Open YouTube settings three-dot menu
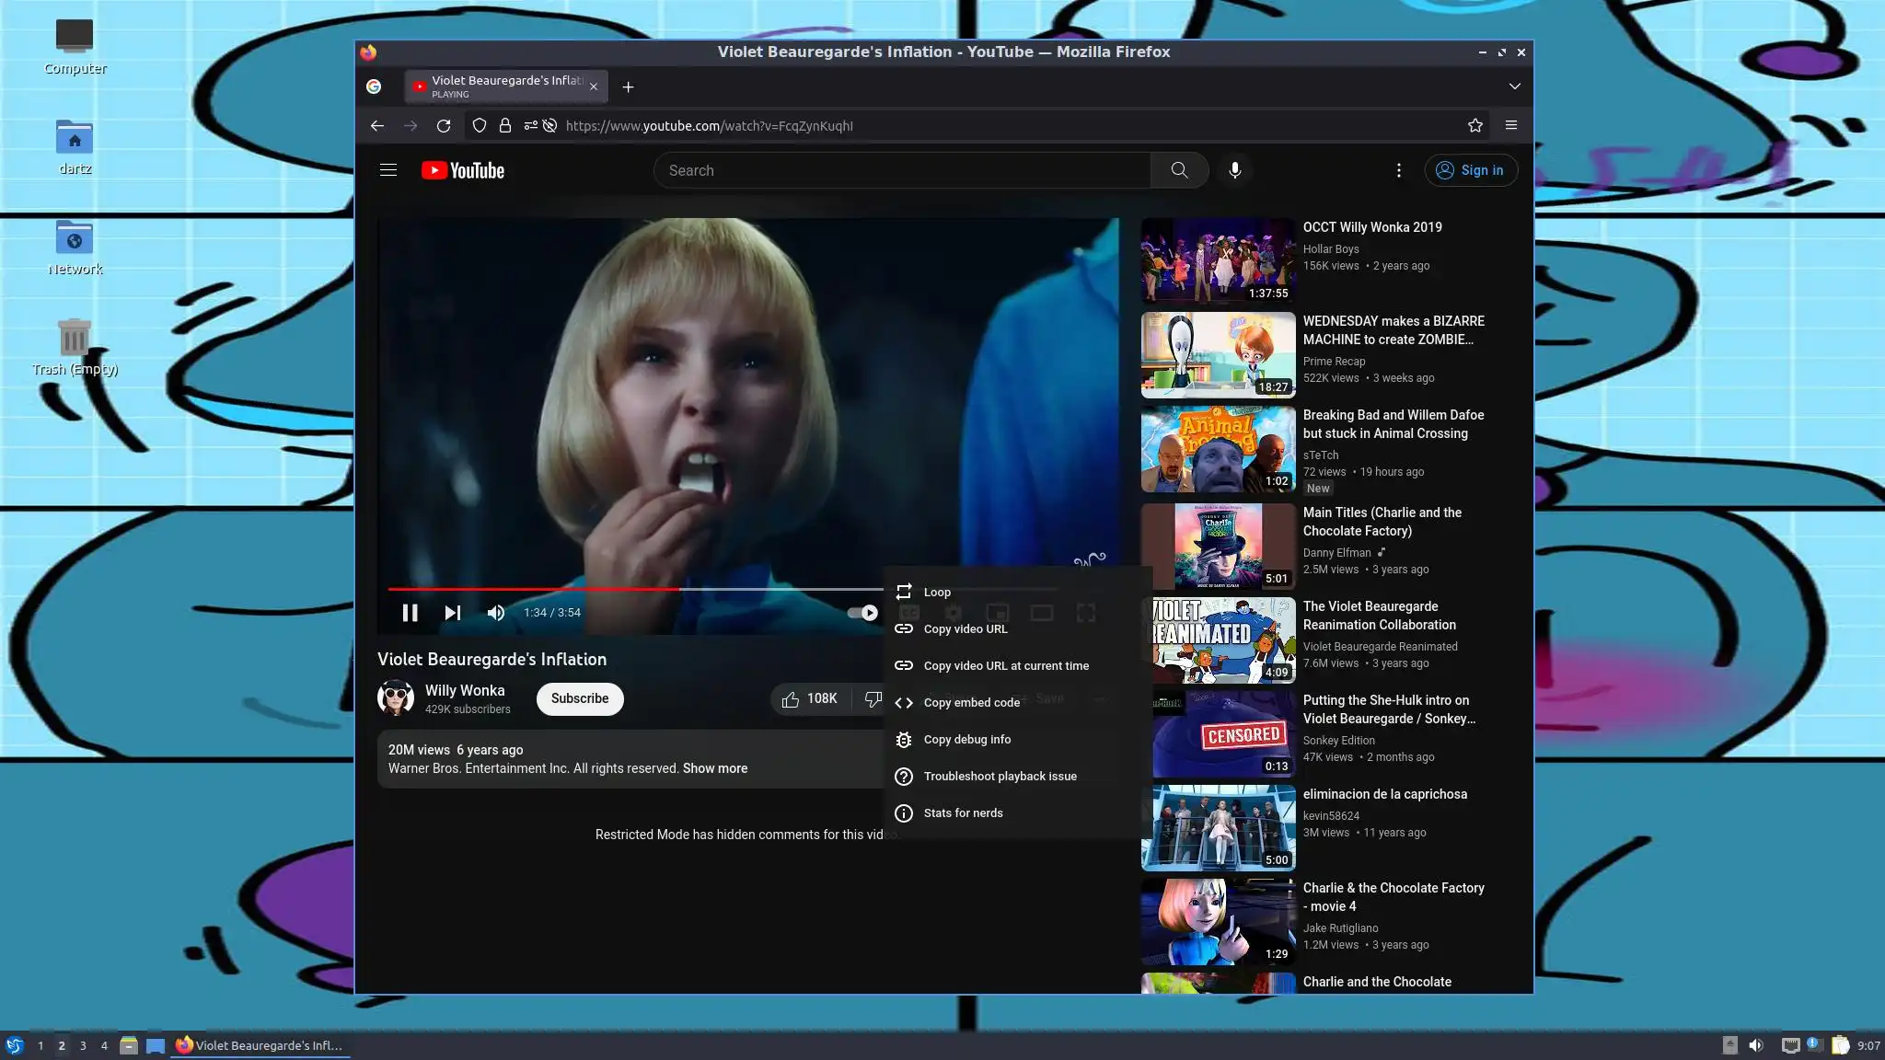 click(x=1398, y=170)
